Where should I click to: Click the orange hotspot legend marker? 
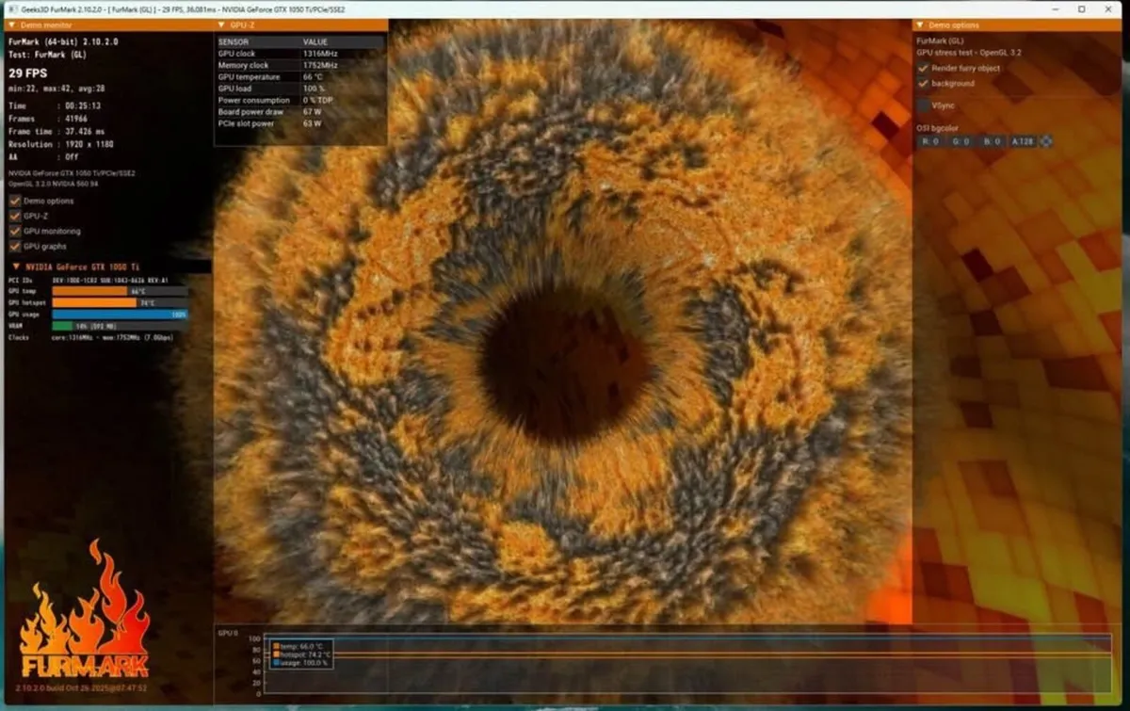coord(276,654)
